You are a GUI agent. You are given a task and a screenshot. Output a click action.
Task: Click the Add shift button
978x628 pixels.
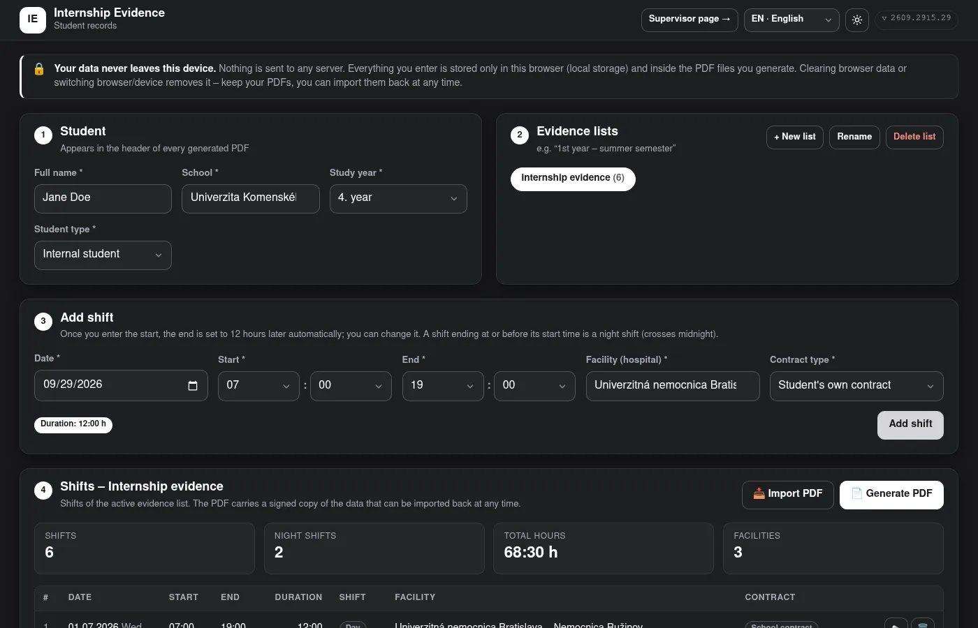pyautogui.click(x=910, y=425)
